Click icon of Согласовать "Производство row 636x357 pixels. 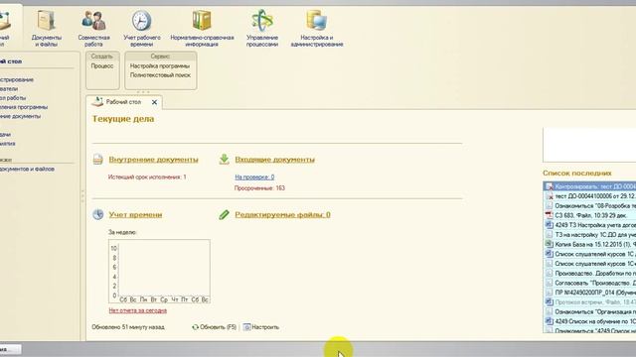(549, 283)
